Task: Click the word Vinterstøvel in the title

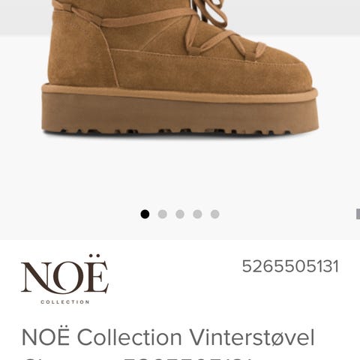Action: [x=252, y=337]
